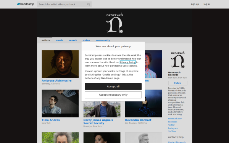Click the Contact Nonesuch link
Screen dimensions: 229x143
(x=177, y=142)
